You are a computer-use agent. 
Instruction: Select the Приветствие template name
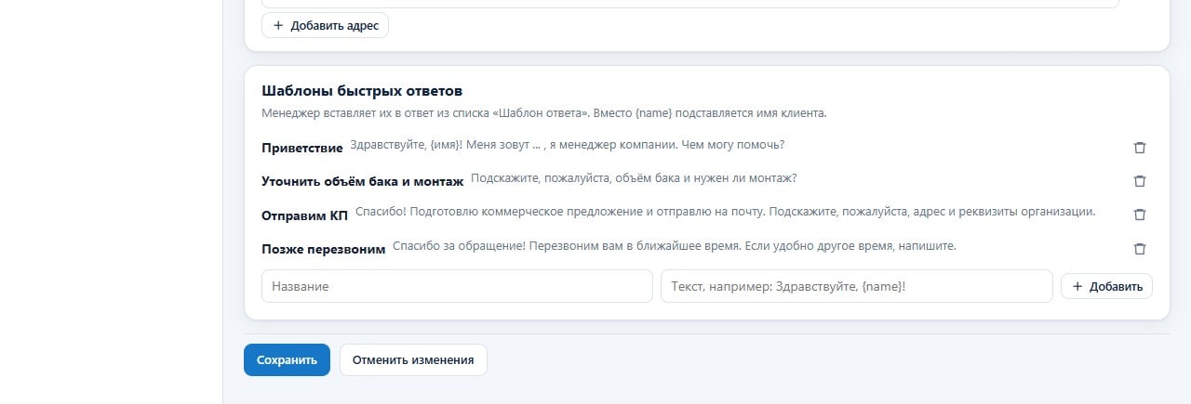pos(302,148)
